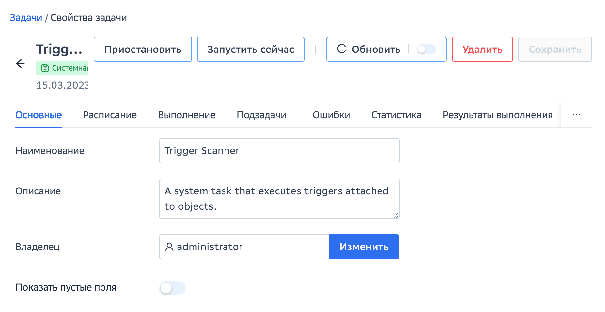Click the user icon beside administrator
The width and height of the screenshot is (605, 312).
point(169,247)
